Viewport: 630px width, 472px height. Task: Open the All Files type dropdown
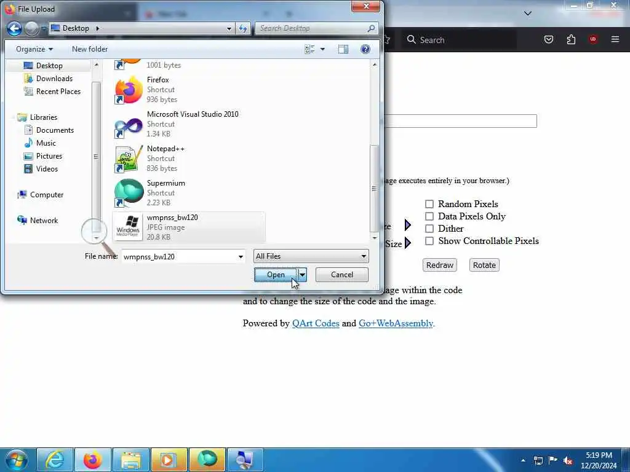[x=311, y=256]
